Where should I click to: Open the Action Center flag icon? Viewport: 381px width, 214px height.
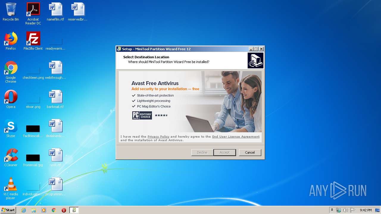pos(353,210)
